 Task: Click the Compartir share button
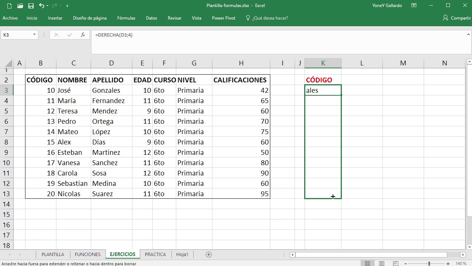457,18
